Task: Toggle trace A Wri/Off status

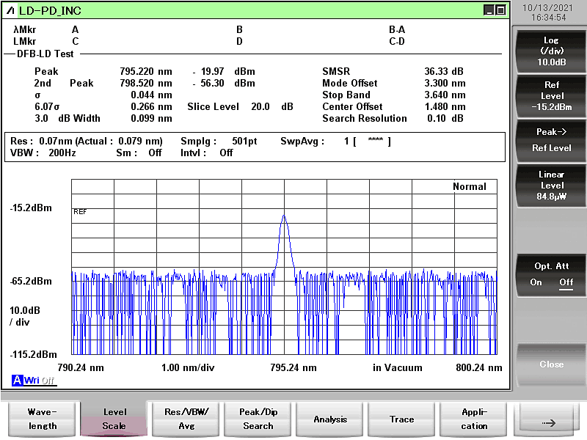Action: point(40,381)
